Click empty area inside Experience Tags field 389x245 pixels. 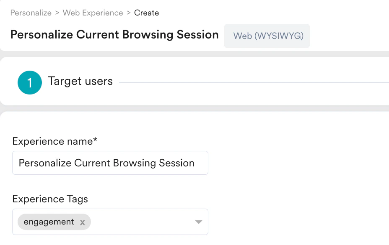[143, 222]
